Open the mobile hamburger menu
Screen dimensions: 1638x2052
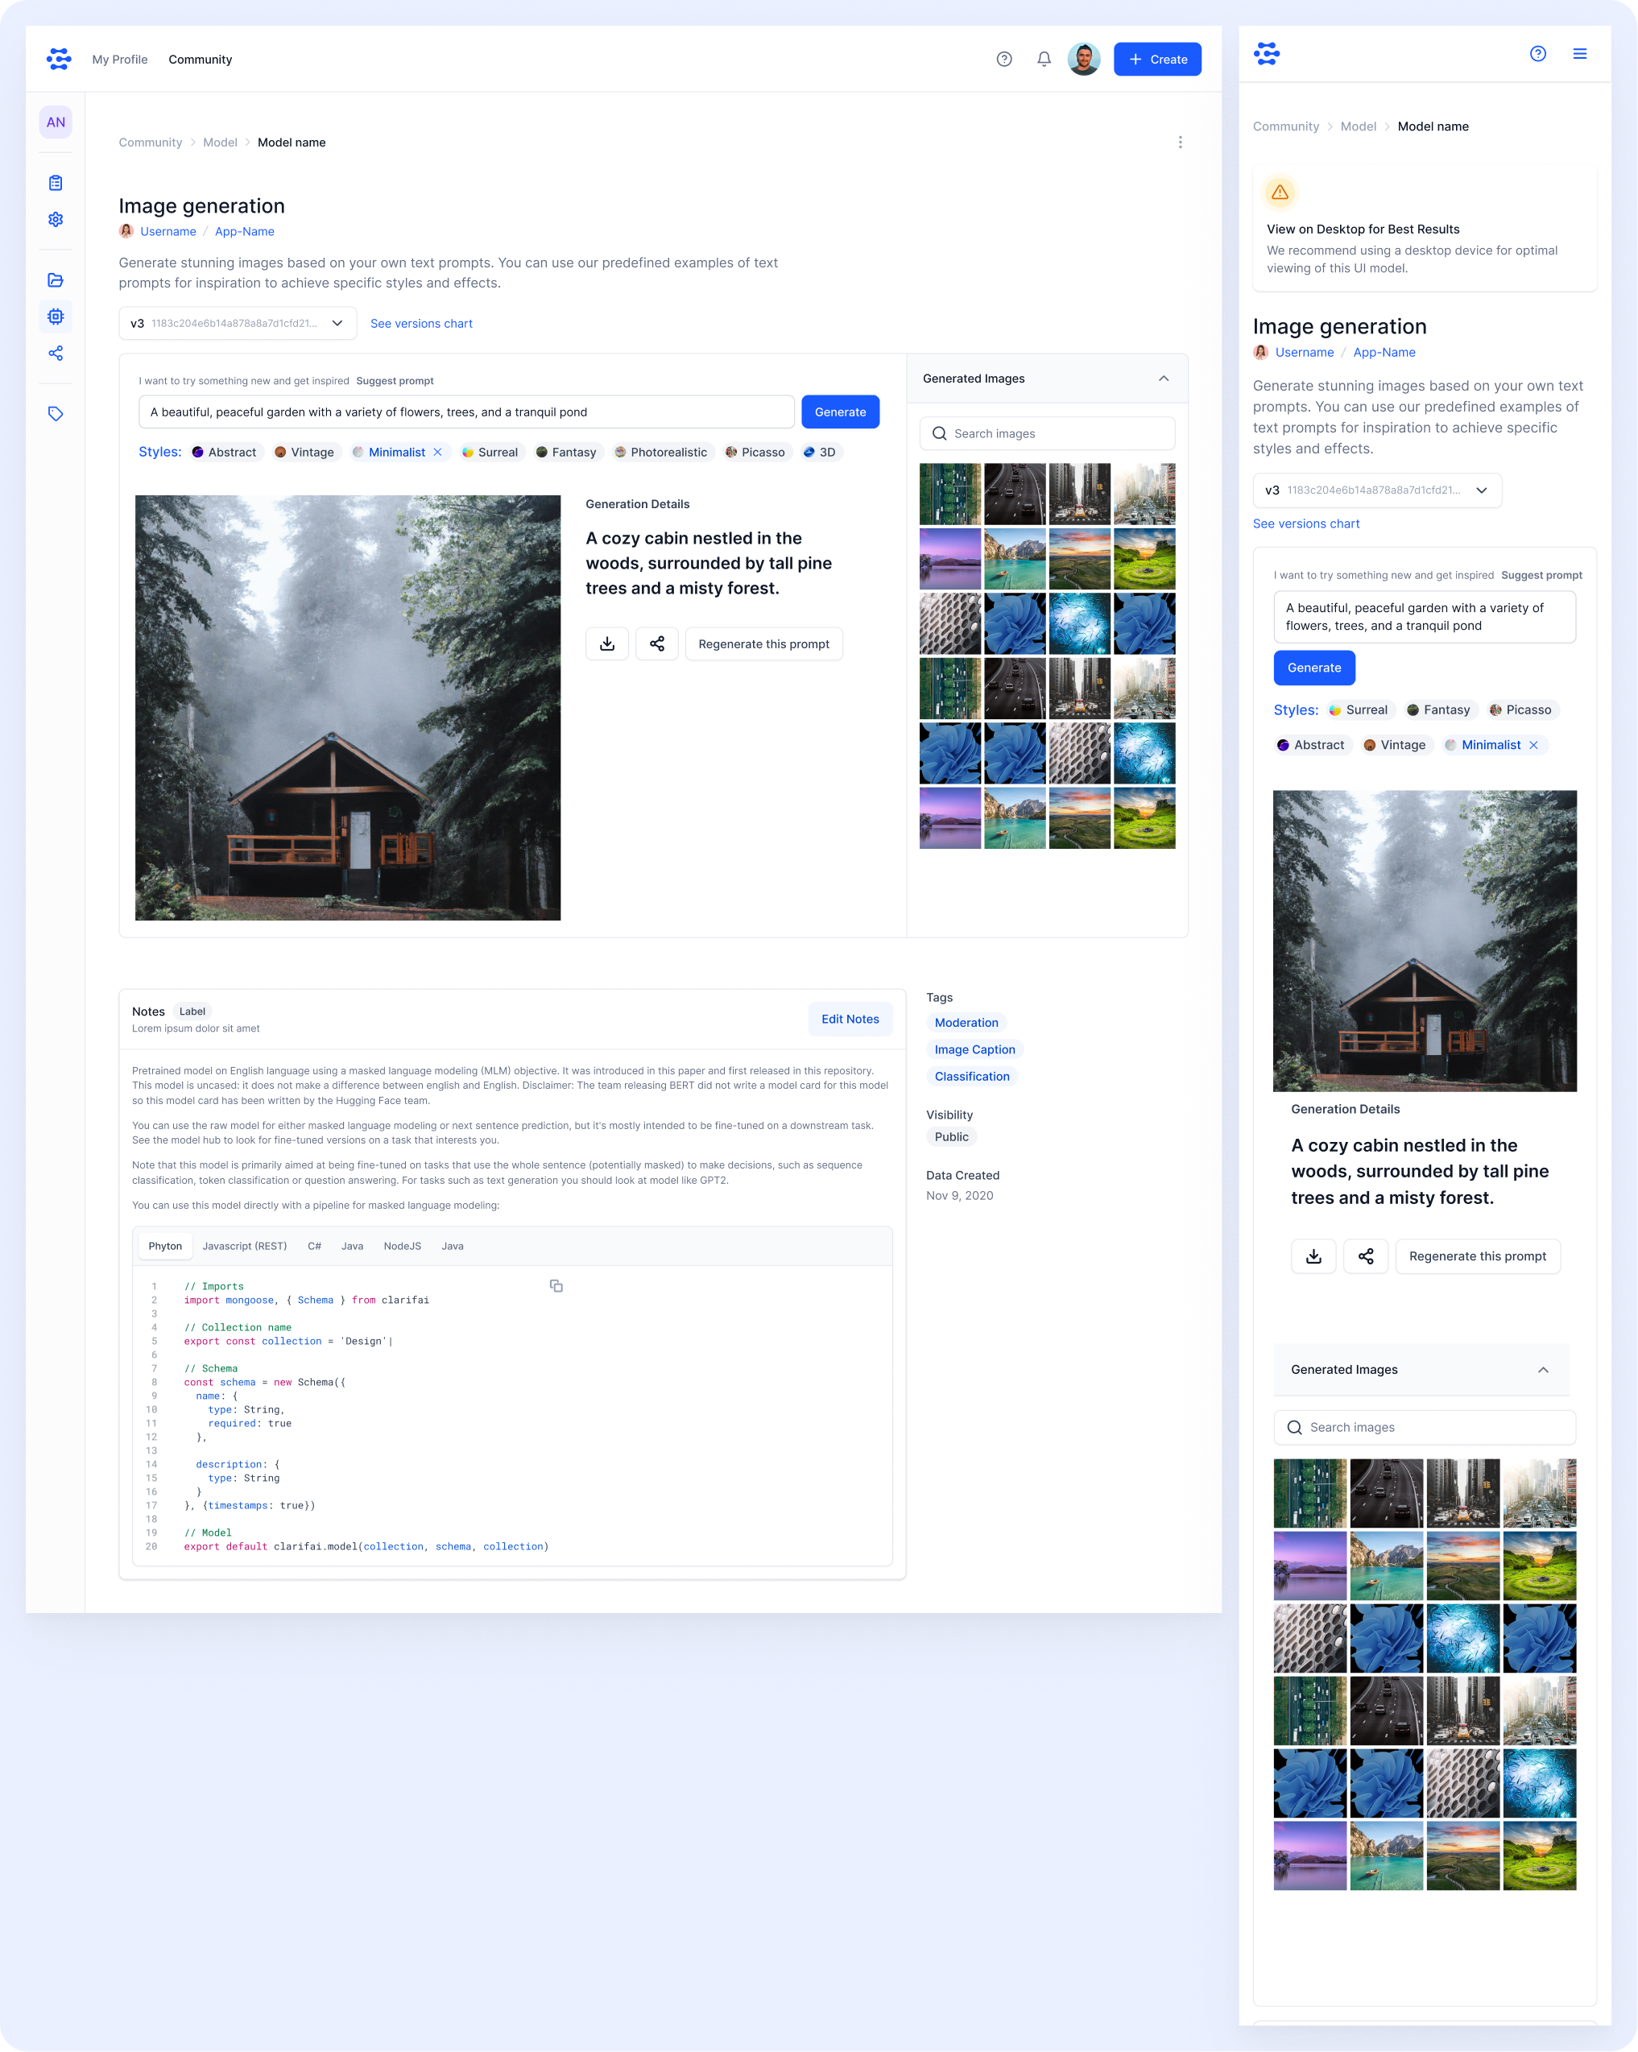pyautogui.click(x=1580, y=54)
